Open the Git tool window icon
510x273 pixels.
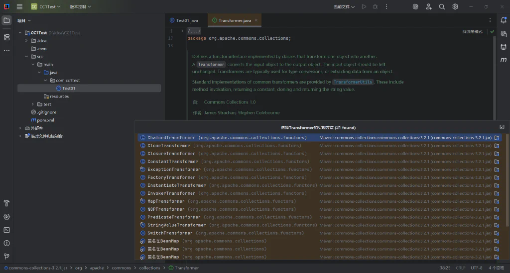(6, 257)
